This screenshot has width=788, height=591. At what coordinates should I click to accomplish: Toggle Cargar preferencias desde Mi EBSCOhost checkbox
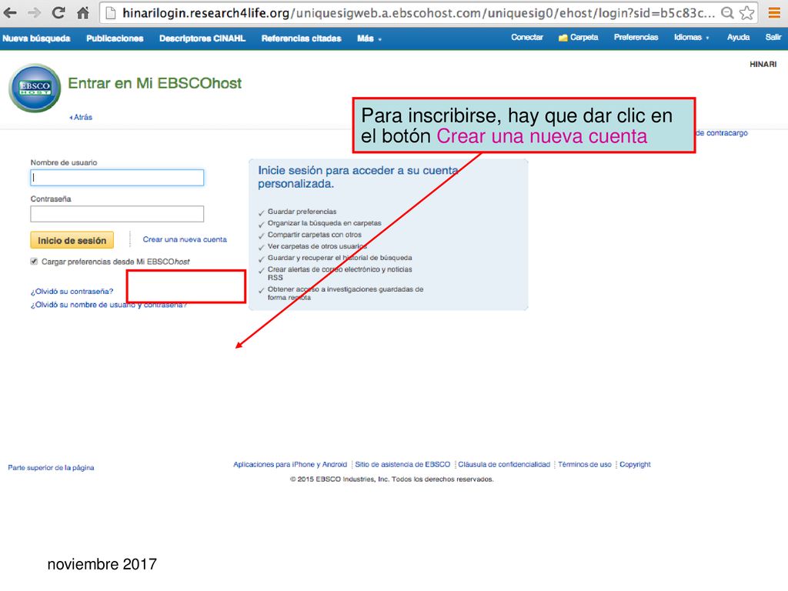click(34, 262)
